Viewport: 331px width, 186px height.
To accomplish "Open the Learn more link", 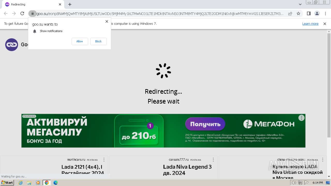I will click(310, 24).
